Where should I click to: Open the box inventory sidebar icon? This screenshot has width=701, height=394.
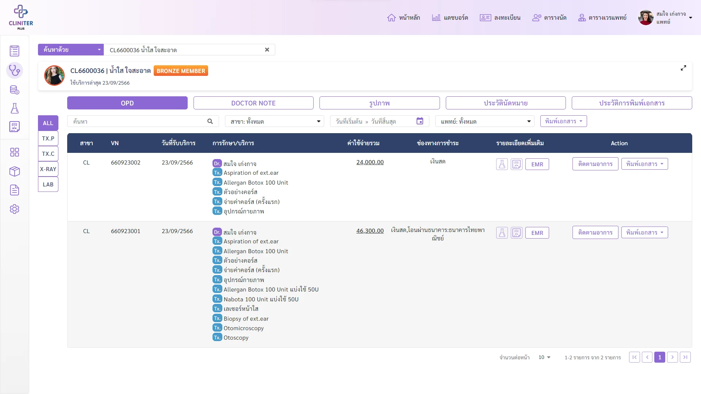tap(15, 171)
